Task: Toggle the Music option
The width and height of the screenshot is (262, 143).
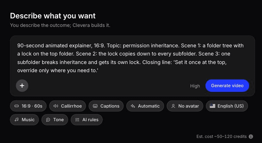Action: [24, 120]
